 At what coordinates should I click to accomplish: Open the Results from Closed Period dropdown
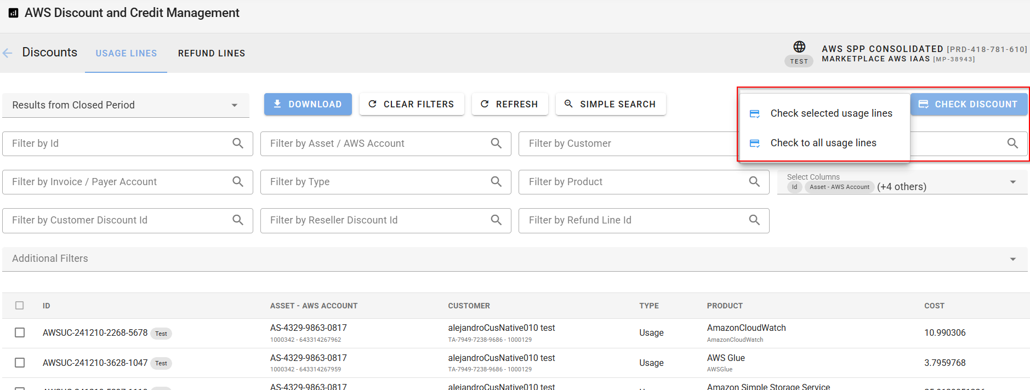(x=126, y=105)
